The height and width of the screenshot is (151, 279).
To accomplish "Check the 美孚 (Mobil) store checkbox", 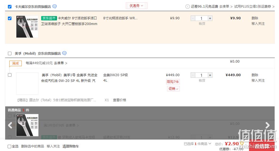I will click(x=10, y=53).
